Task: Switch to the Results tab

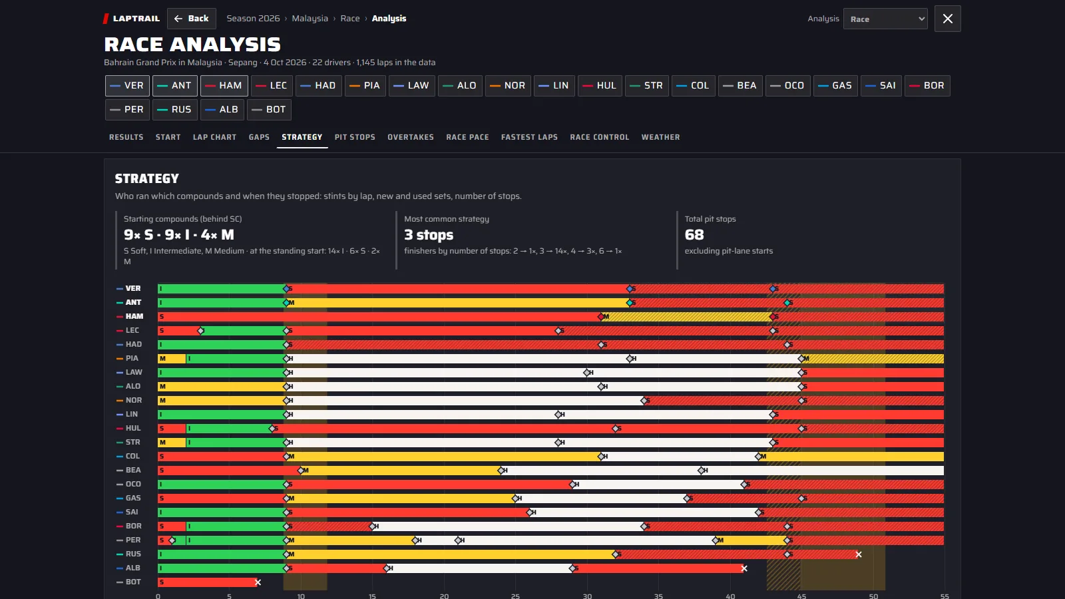Action: click(x=126, y=137)
